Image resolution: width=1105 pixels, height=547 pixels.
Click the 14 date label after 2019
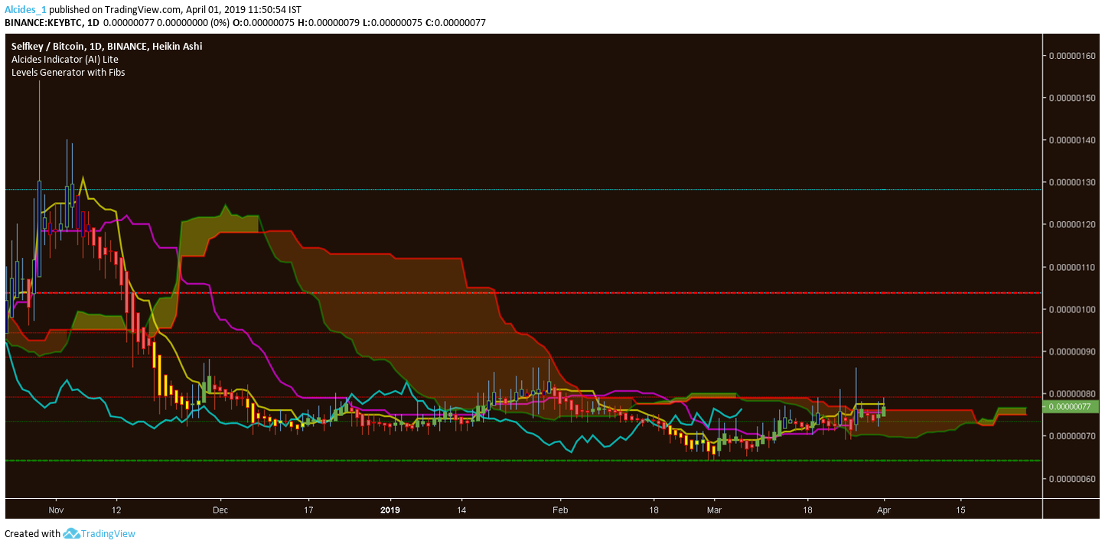462,509
